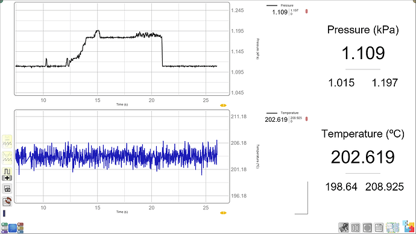The height and width of the screenshot is (234, 416).
Task: Save data with the SD-card icon
Action: (x=379, y=227)
